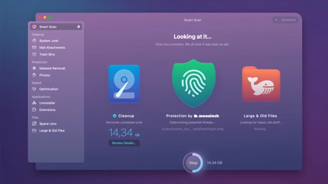This screenshot has height=184, width=328.
Task: Stop the running scan
Action: tap(193, 163)
